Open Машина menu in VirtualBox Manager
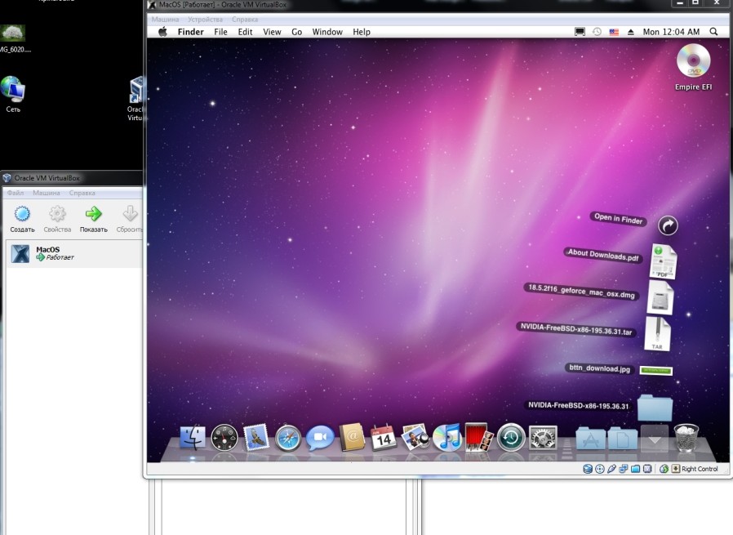The height and width of the screenshot is (535, 733). (x=47, y=193)
